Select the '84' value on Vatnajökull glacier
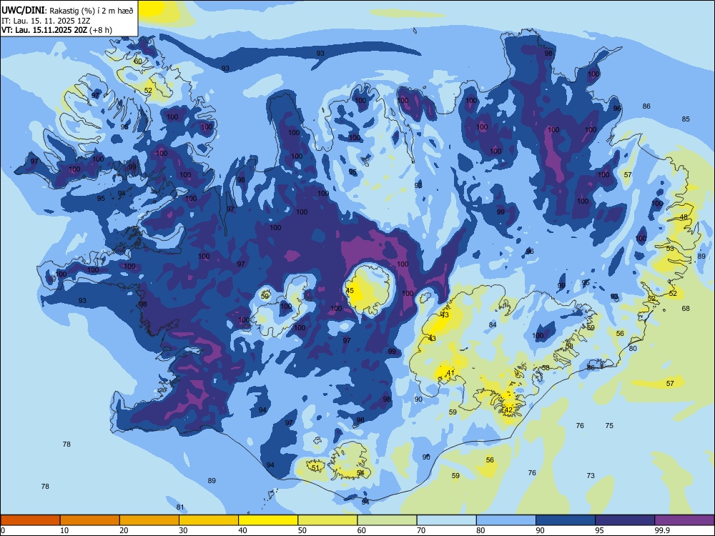This screenshot has height=536, width=715. point(493,325)
